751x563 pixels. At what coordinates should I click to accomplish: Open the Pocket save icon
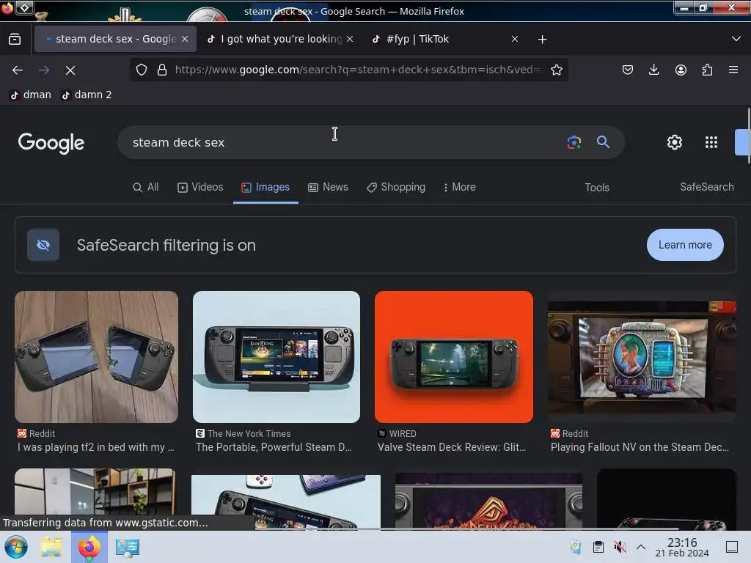(628, 70)
